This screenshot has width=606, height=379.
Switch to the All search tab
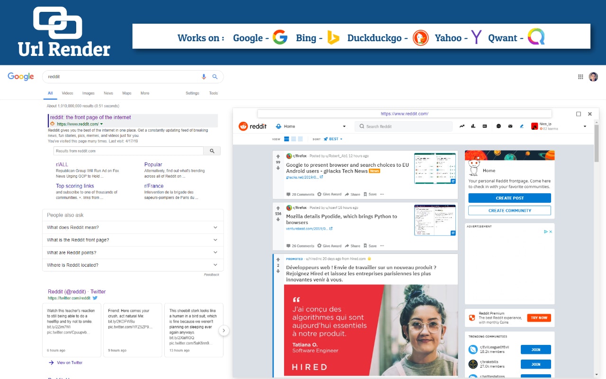pyautogui.click(x=50, y=93)
